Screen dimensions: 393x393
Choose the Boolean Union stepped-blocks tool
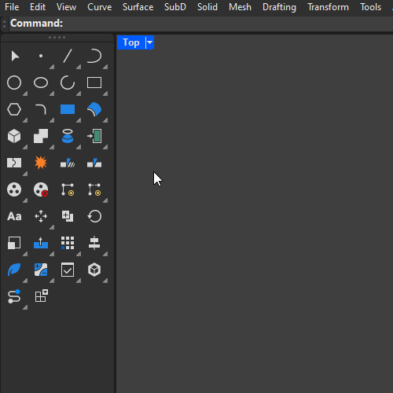(41, 136)
